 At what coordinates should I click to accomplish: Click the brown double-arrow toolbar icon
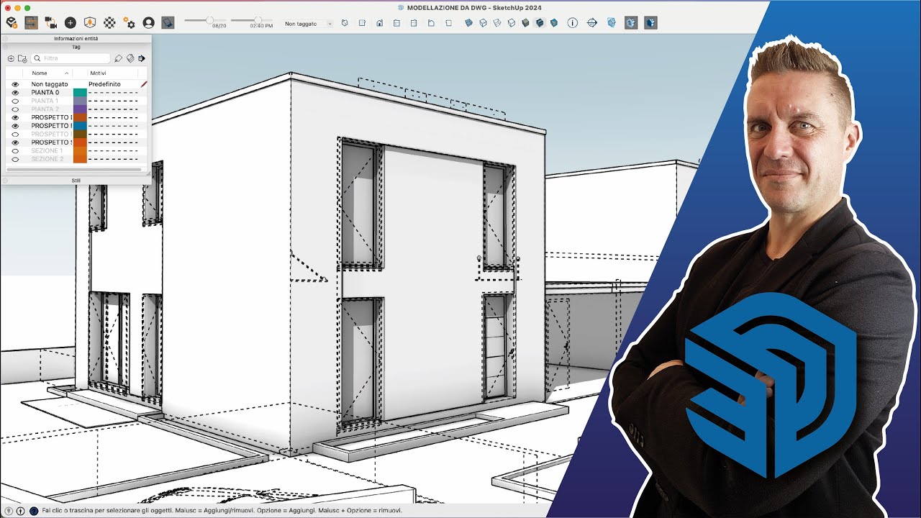[x=31, y=23]
